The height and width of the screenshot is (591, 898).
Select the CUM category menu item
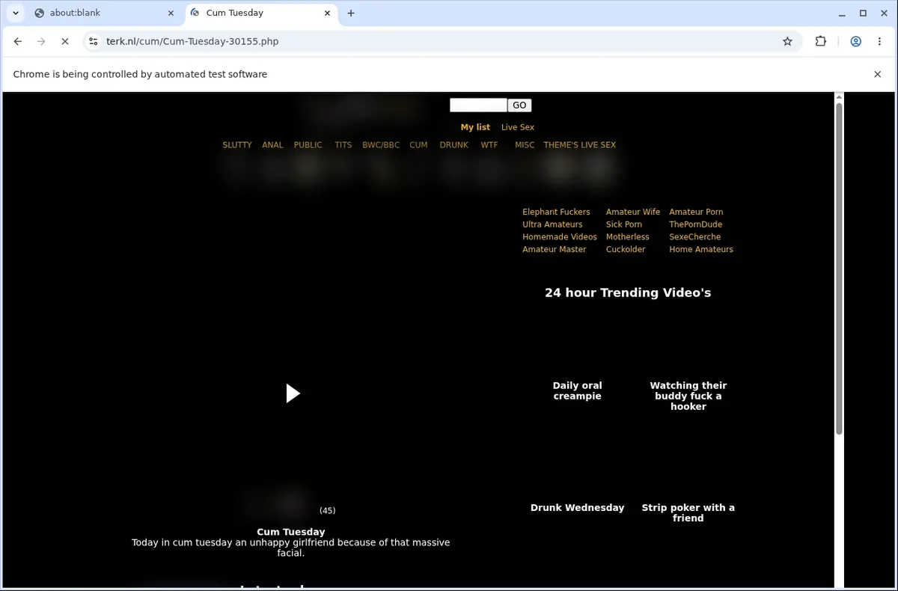coord(419,145)
